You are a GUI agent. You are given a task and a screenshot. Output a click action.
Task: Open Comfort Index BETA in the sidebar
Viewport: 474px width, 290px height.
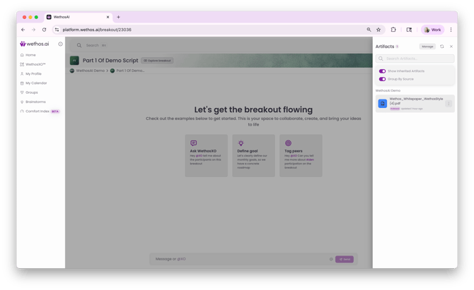coord(39,111)
